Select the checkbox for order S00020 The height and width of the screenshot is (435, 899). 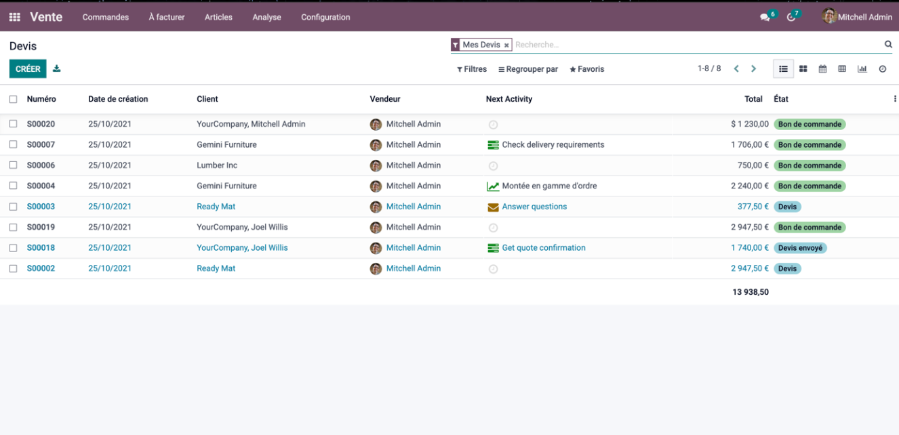[13, 124]
